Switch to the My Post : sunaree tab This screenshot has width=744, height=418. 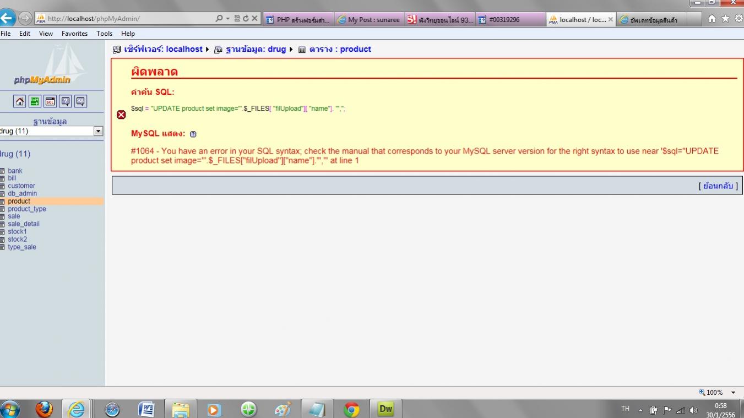pyautogui.click(x=370, y=20)
